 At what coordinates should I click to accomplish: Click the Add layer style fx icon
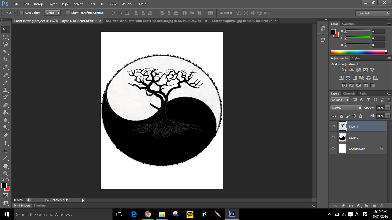344,206
